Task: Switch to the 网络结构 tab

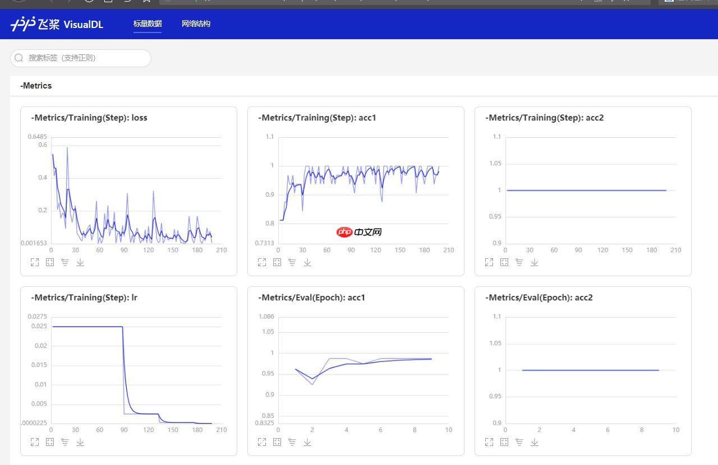Action: pos(196,24)
